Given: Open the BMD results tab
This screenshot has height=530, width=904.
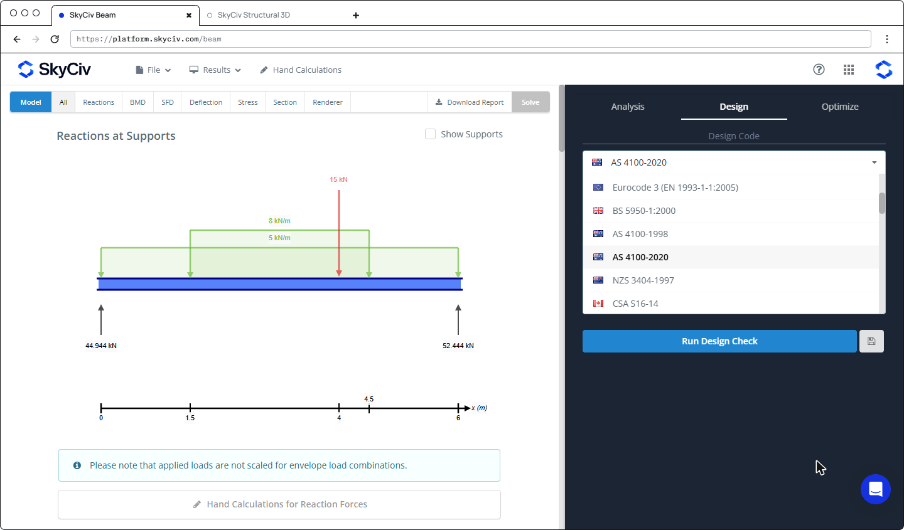Looking at the screenshot, I should point(137,102).
